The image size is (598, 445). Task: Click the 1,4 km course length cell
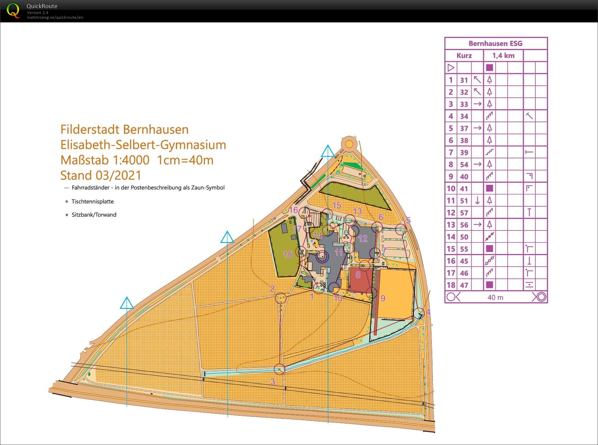click(503, 55)
